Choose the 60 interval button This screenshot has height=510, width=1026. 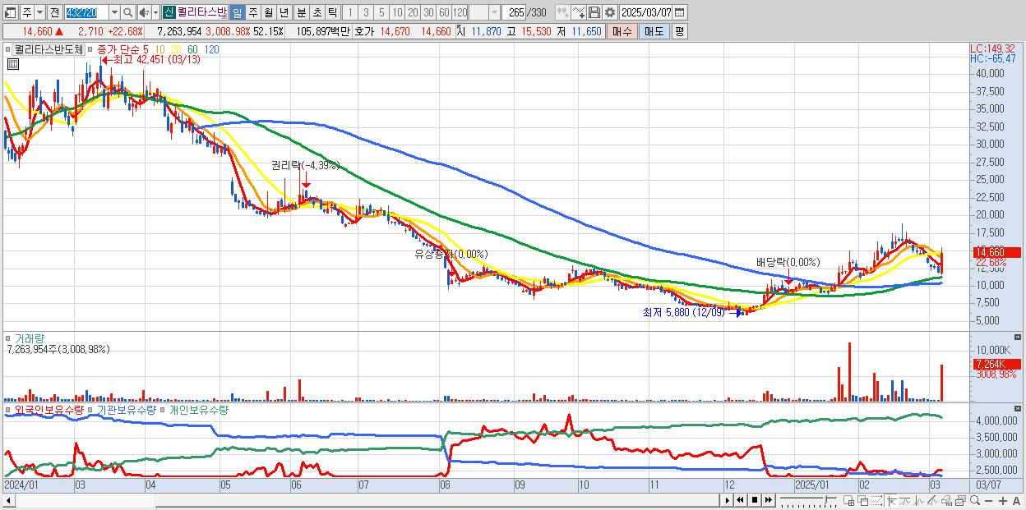pyautogui.click(x=444, y=12)
